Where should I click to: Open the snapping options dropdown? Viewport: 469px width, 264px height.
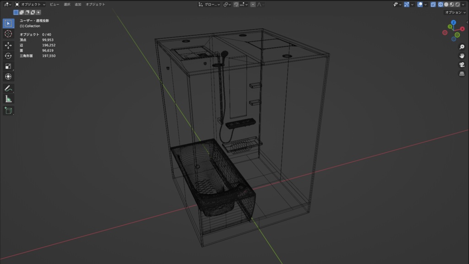pos(244,5)
